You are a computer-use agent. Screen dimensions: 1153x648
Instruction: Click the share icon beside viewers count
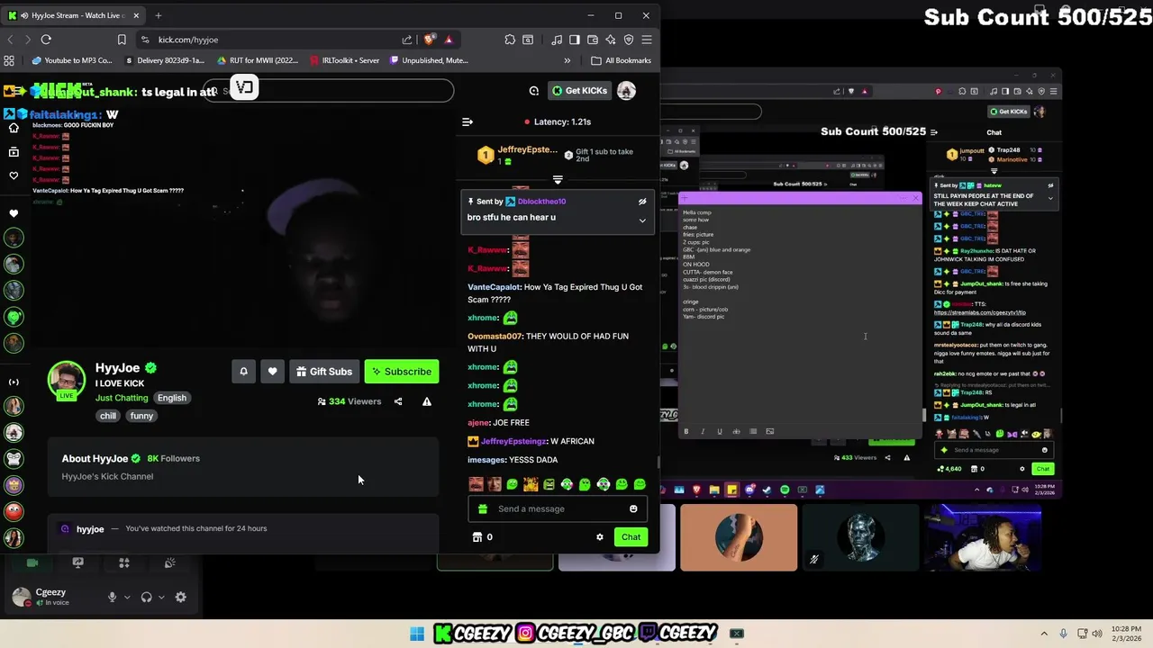pos(398,401)
